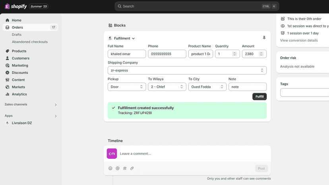Pin the Fulfilment block
Image resolution: width=329 pixels, height=185 pixels.
pos(264,38)
